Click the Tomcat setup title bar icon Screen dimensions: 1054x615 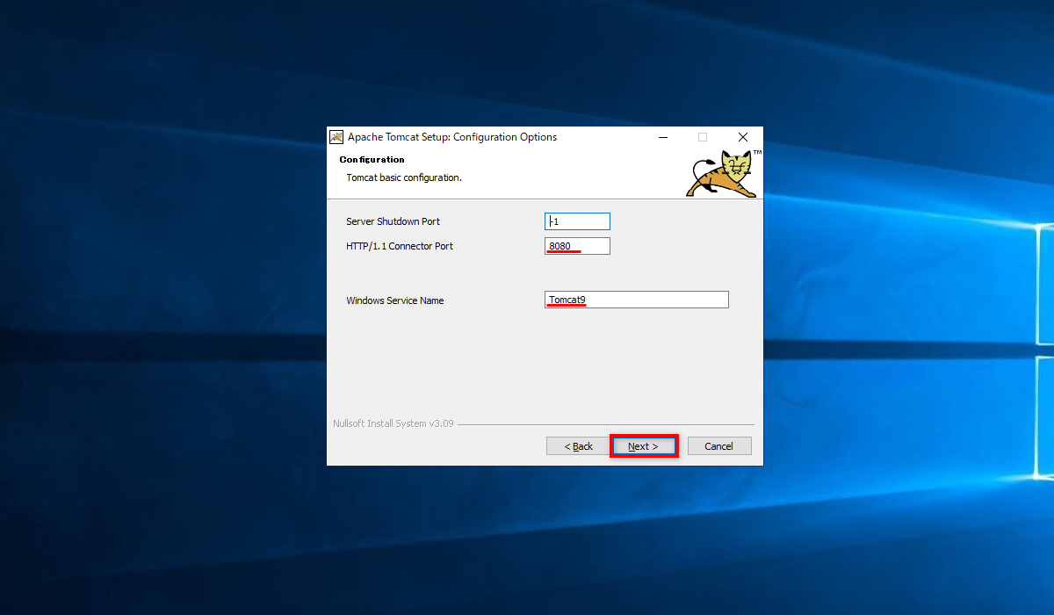coord(336,137)
